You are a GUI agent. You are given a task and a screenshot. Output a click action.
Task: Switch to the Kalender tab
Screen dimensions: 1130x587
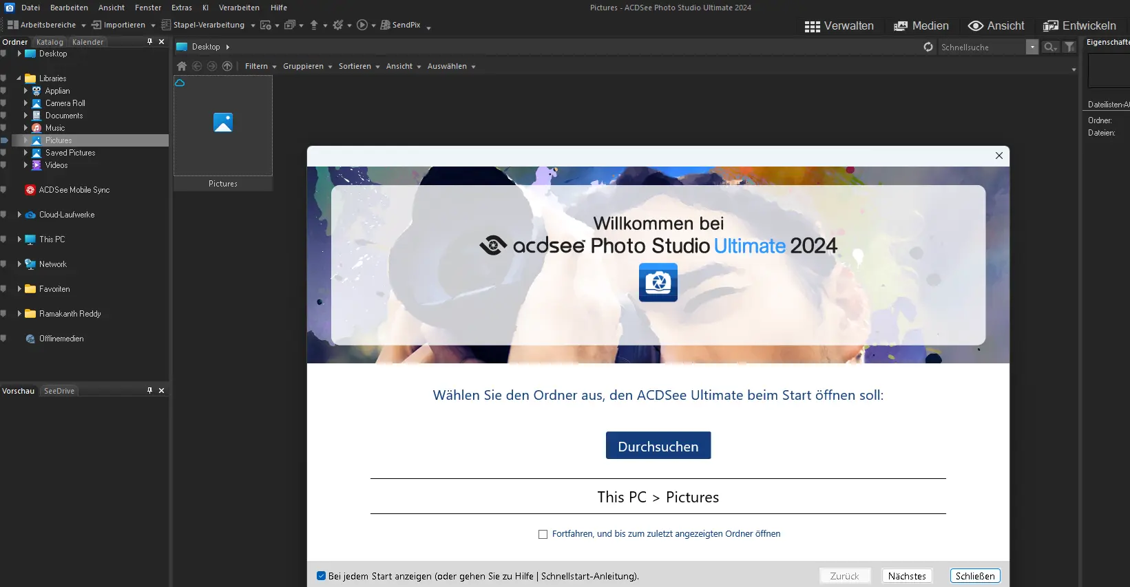click(x=87, y=42)
